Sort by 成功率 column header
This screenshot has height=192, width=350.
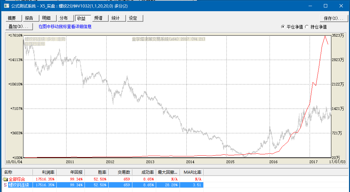point(144,172)
